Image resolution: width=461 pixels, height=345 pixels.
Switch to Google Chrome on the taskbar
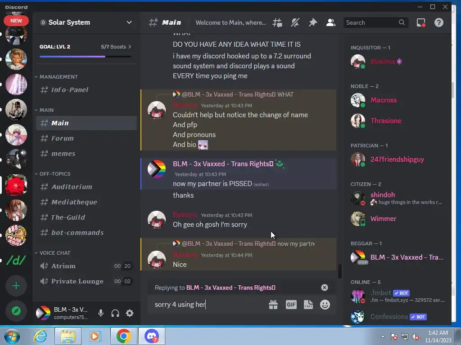123,336
